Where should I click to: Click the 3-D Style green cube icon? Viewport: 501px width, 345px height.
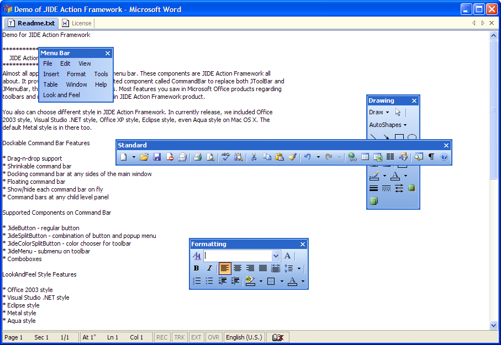(373, 201)
